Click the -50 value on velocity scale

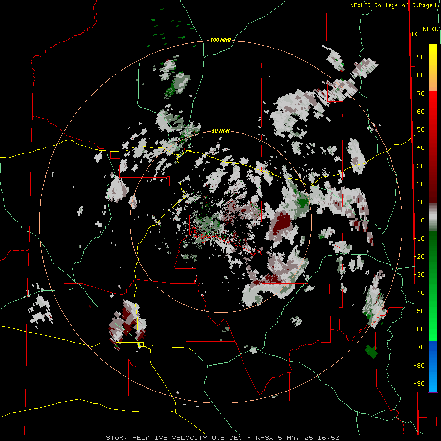point(419,311)
